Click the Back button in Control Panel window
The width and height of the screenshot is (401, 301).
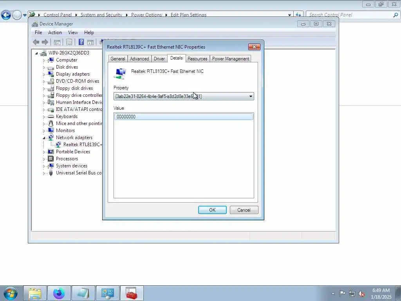6,15
